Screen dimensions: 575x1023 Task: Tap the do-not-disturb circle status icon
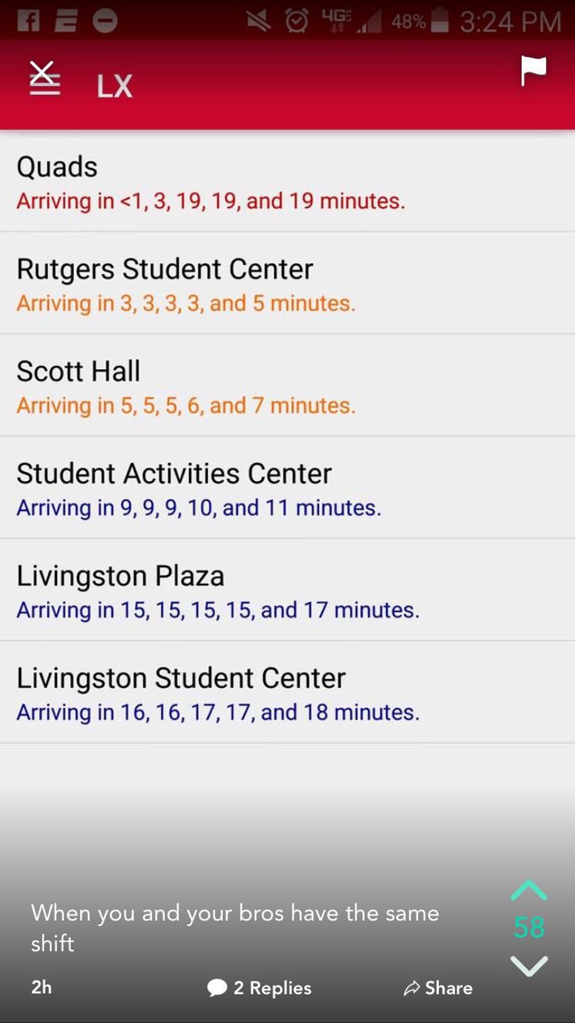(x=105, y=21)
